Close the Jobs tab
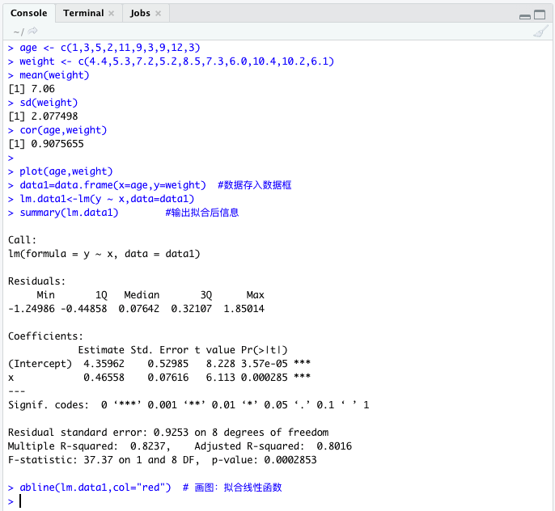Screen dimensions: 555x511 (158, 14)
